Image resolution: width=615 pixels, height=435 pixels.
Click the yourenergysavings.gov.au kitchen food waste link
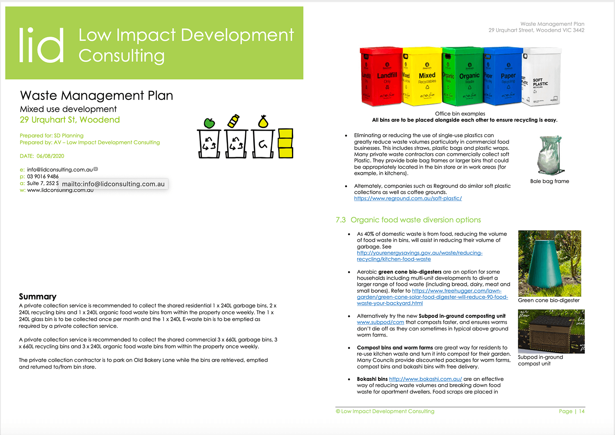coord(419,256)
